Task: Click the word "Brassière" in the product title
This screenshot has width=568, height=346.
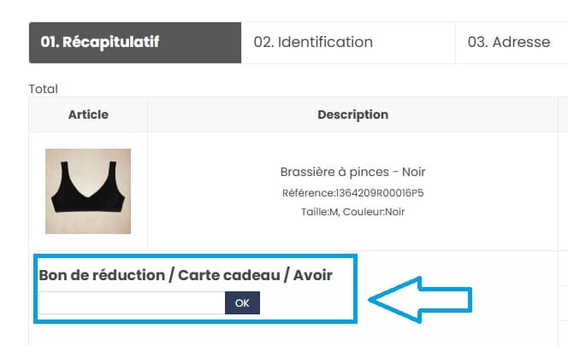Action: 310,172
